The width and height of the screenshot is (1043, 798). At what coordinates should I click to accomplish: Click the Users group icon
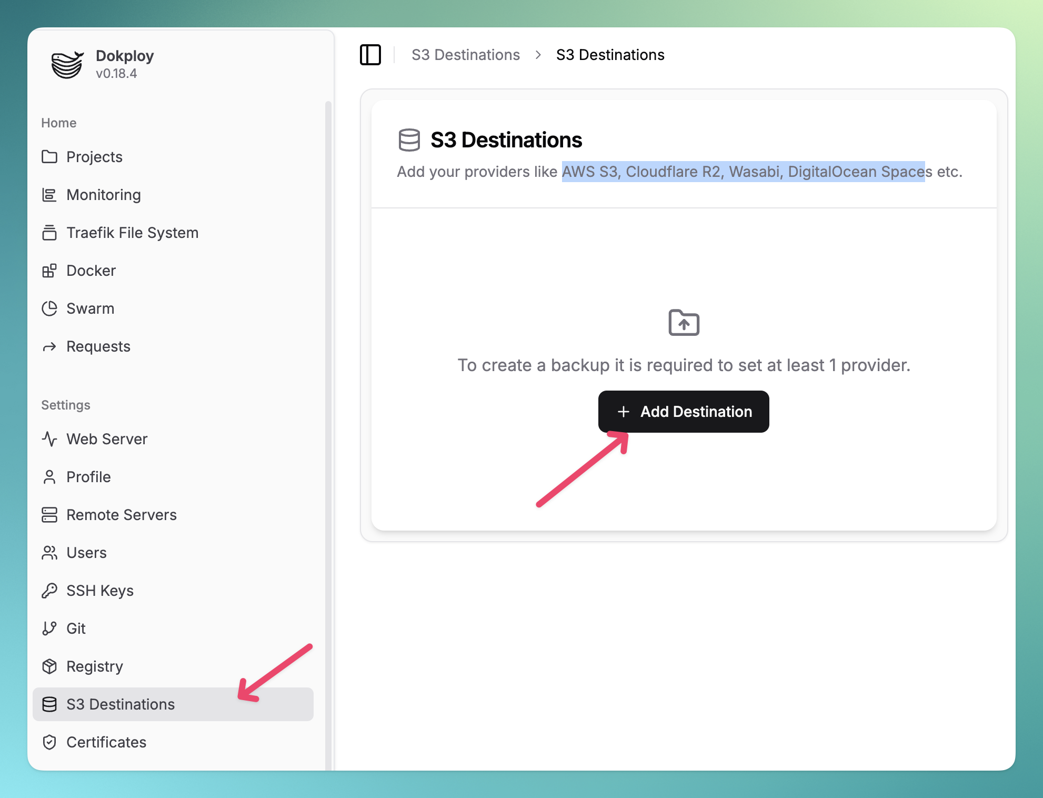point(49,553)
